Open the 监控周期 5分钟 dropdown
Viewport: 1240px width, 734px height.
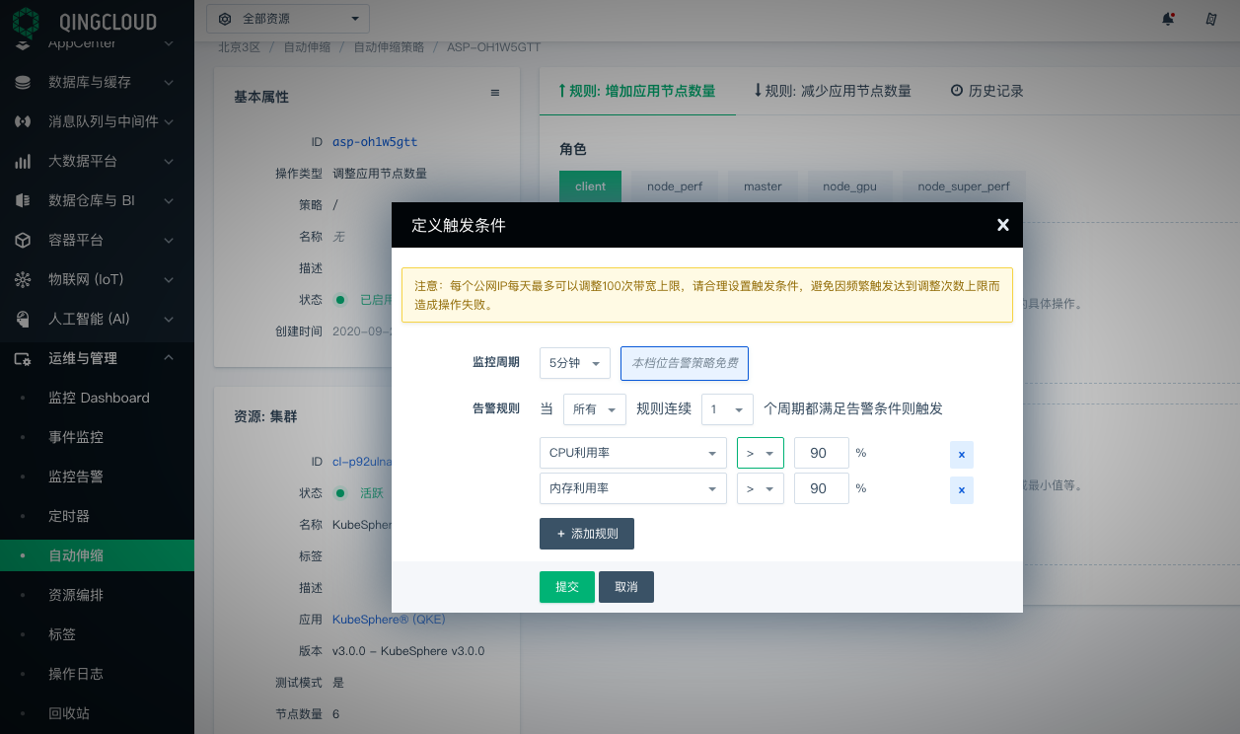[575, 363]
